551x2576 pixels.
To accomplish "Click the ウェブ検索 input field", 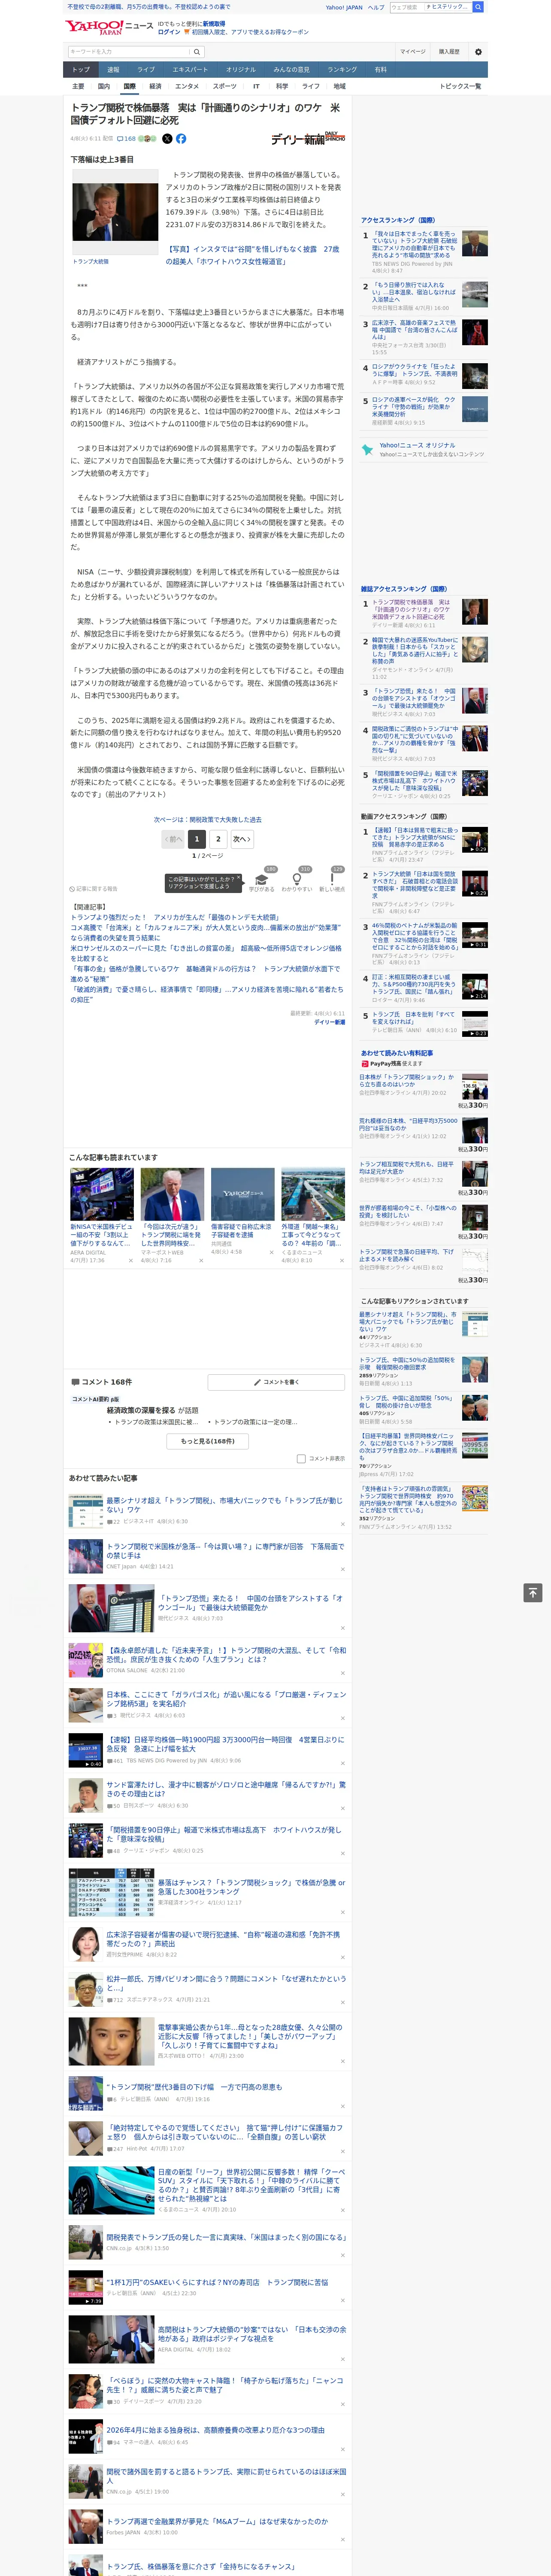I will [x=406, y=7].
